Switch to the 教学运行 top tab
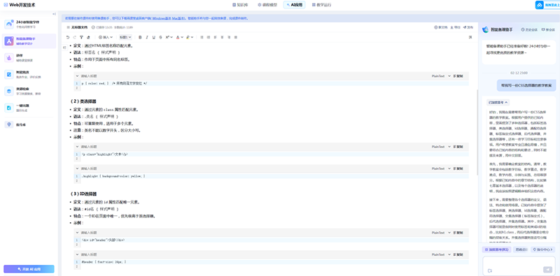The height and width of the screenshot is (276, 560). click(321, 5)
